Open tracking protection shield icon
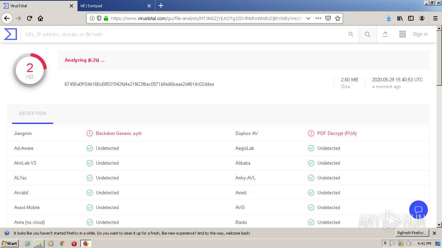 point(99,18)
